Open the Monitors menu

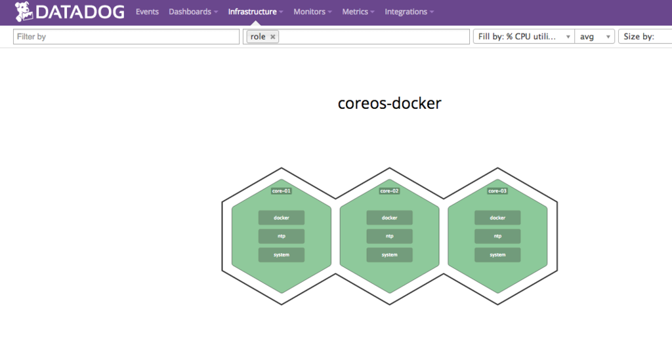pyautogui.click(x=312, y=12)
